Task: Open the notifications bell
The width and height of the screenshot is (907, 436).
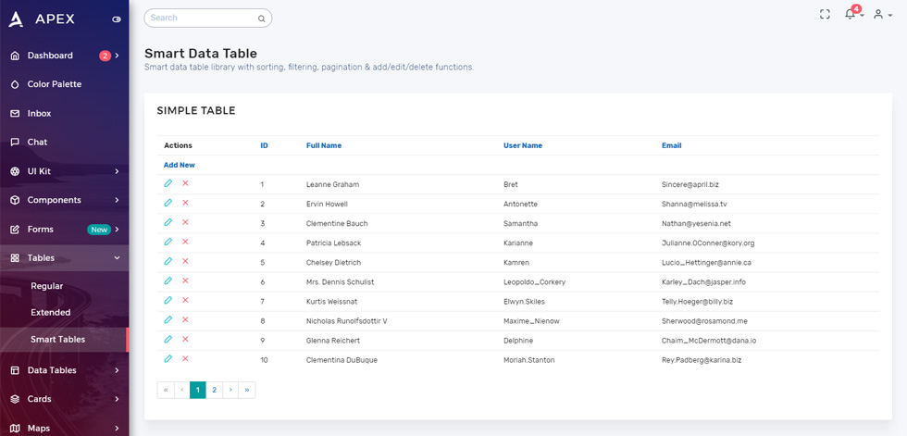Action: click(x=850, y=15)
